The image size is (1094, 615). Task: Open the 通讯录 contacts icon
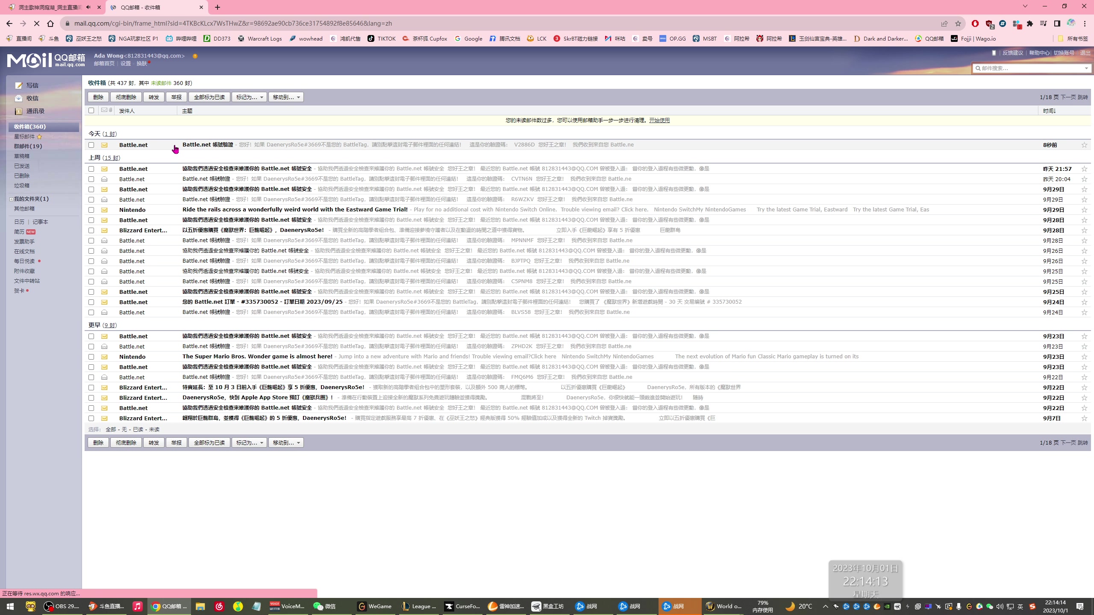click(18, 111)
